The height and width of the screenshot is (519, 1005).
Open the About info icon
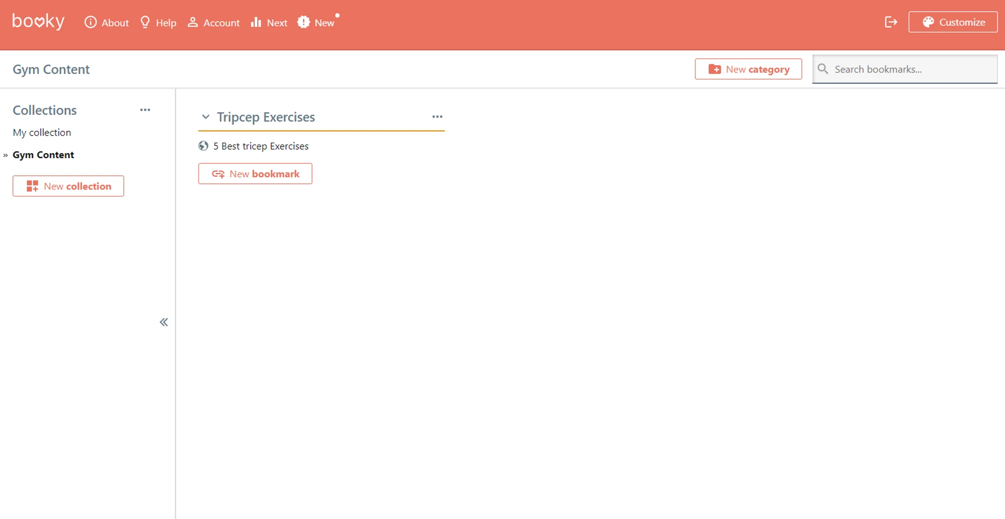tap(90, 22)
